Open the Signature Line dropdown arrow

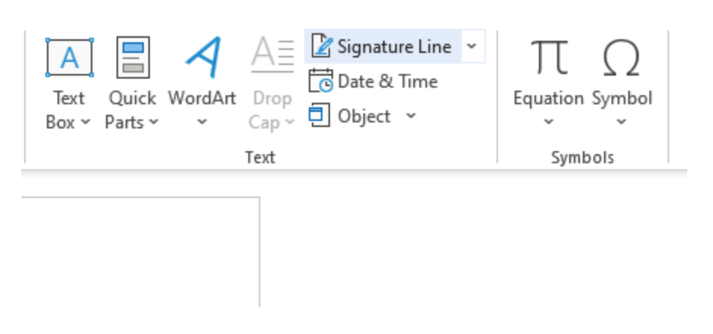[x=472, y=46]
